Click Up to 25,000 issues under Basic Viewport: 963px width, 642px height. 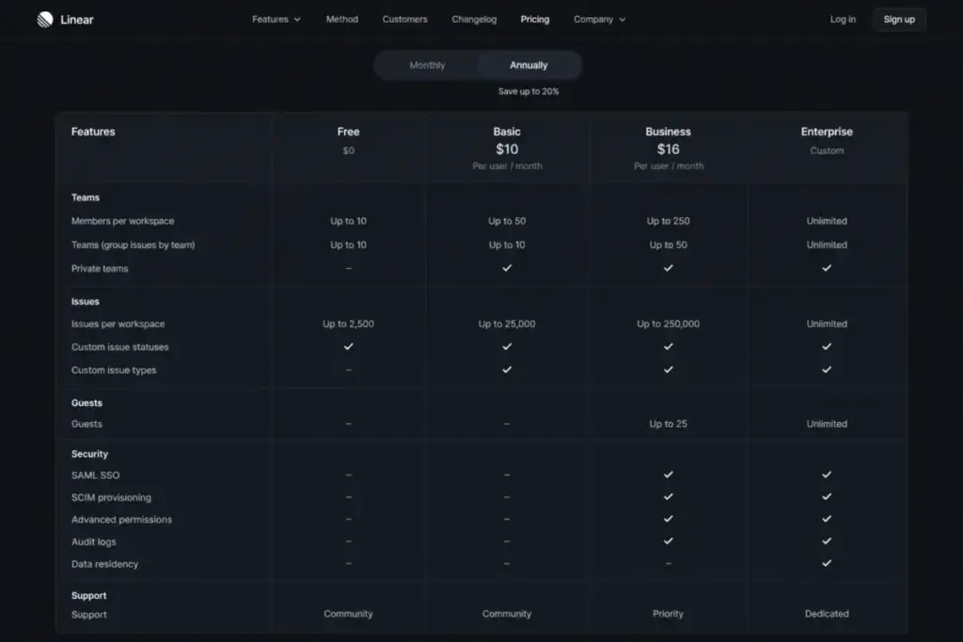[x=507, y=324]
